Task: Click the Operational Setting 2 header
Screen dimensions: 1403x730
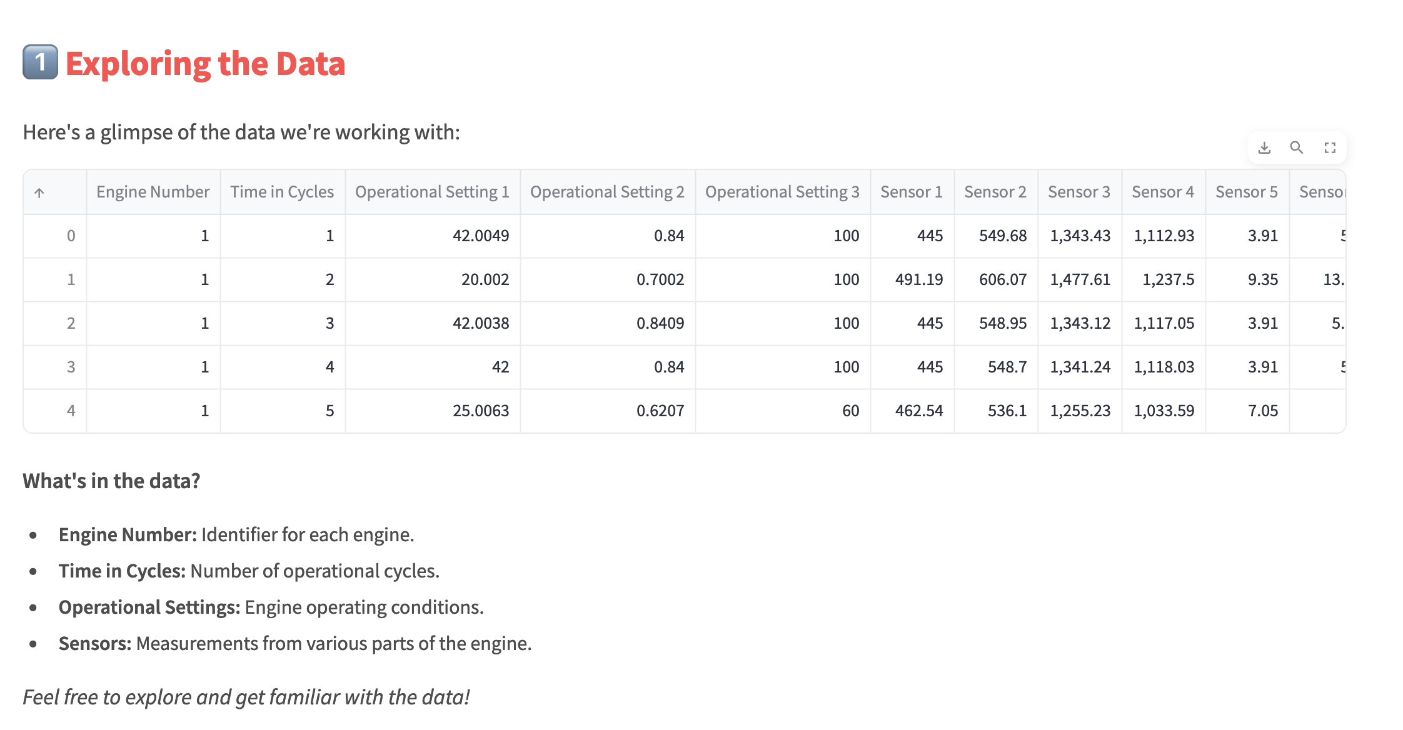Action: coord(607,192)
